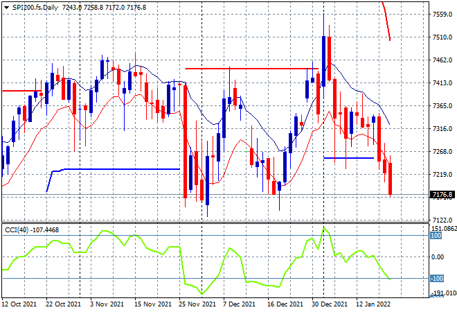Click the 7316.0 price axis label
This screenshot has height=312, width=457.
coord(442,129)
